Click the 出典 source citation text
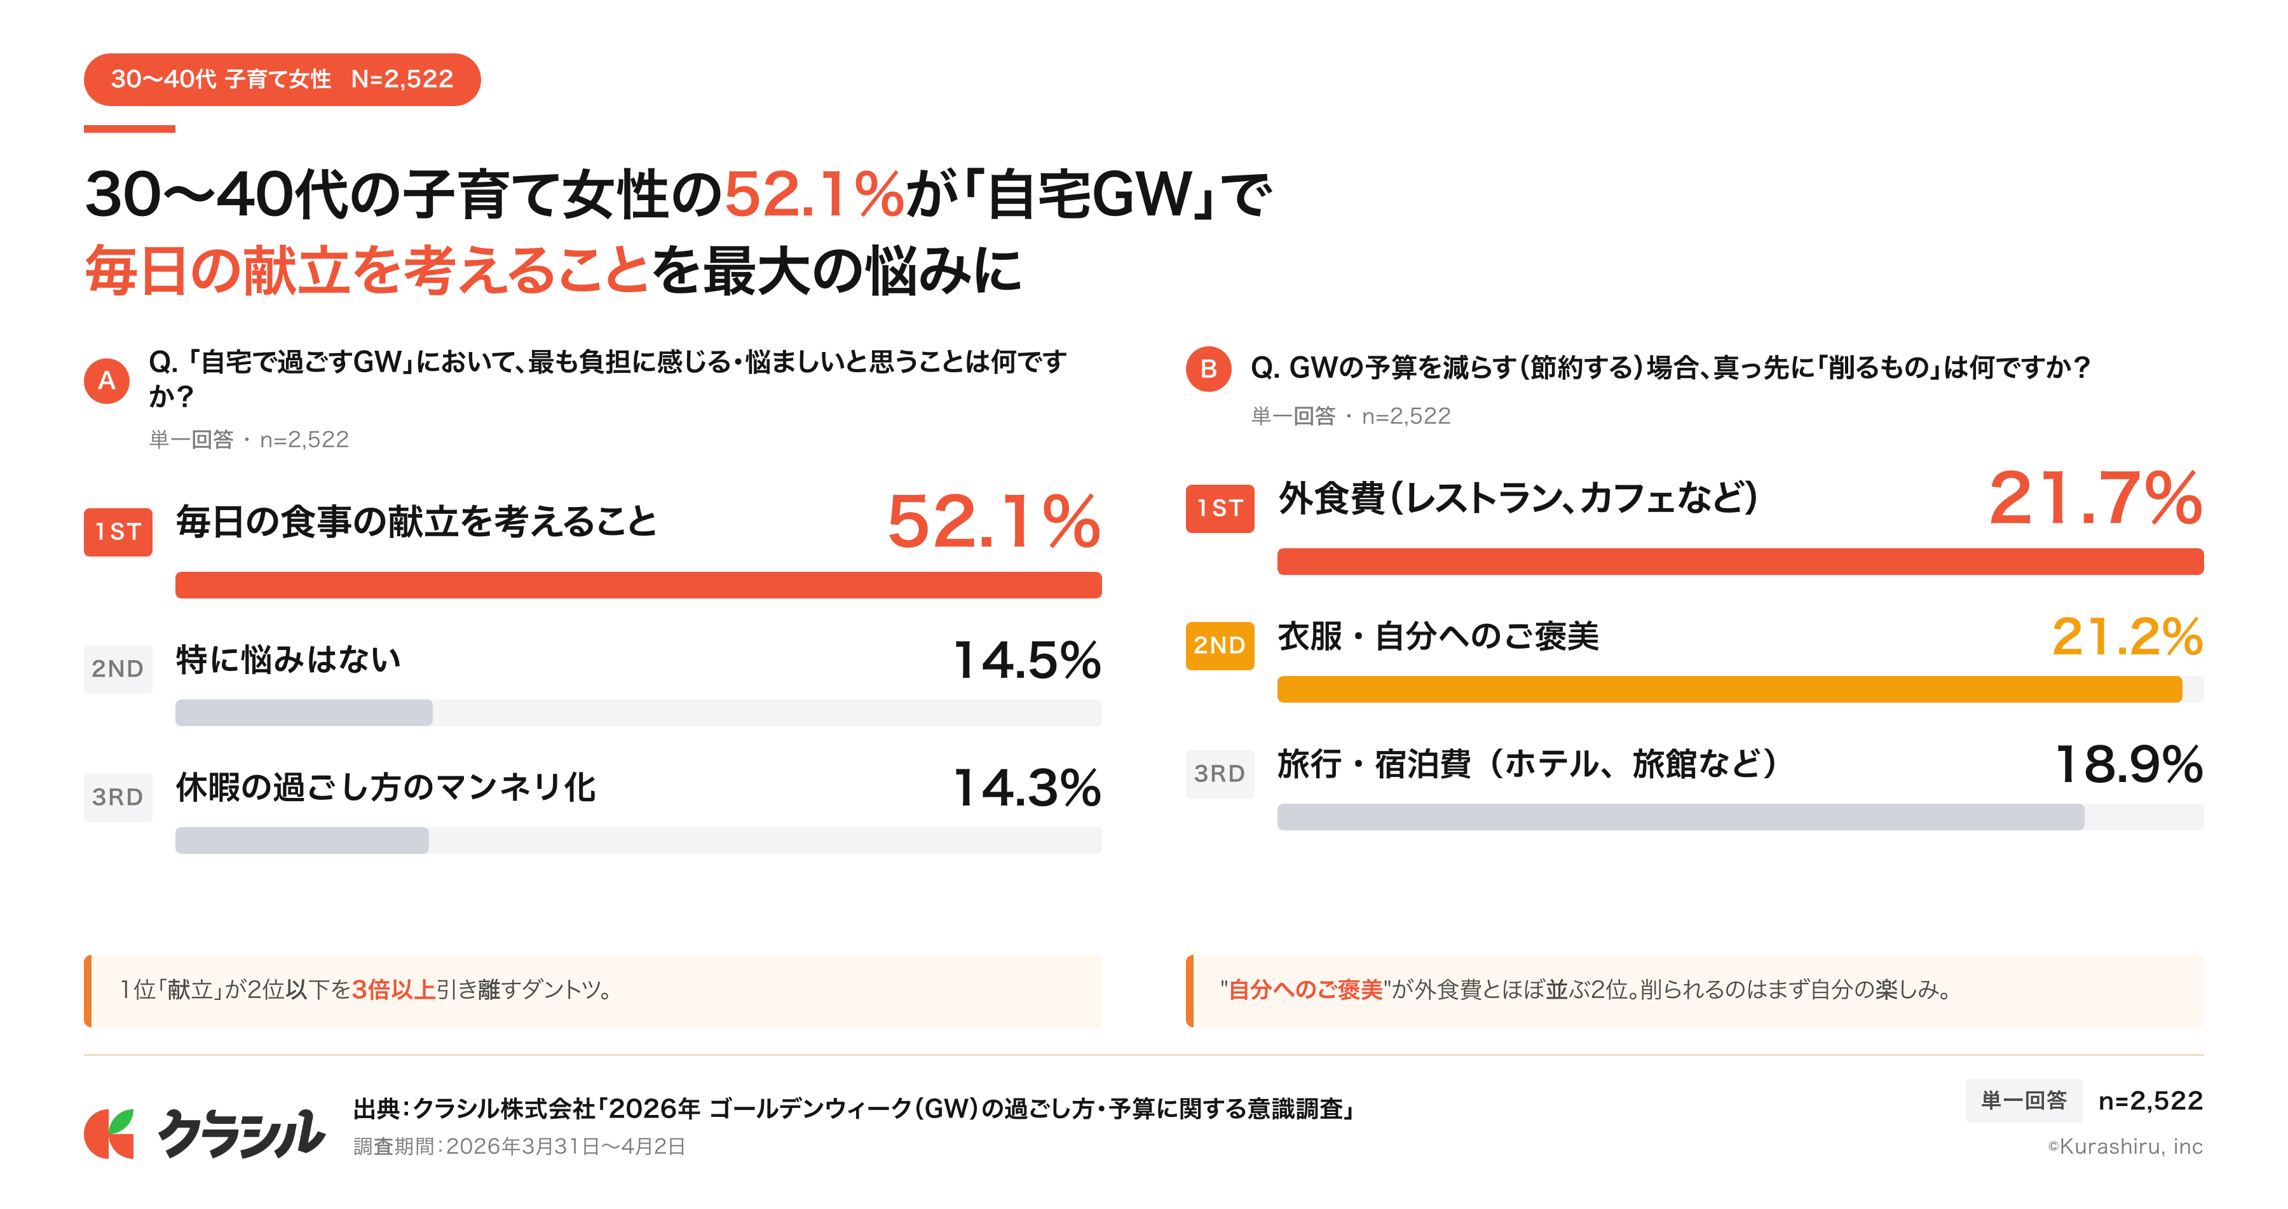This screenshot has width=2288, height=1209. (853, 1109)
